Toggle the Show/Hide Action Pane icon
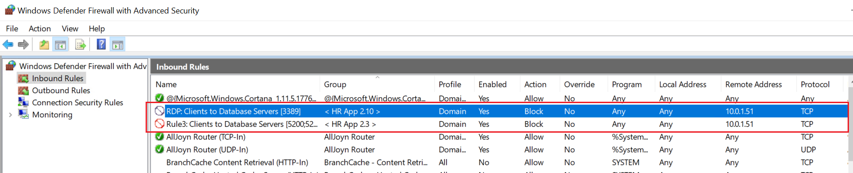This screenshot has height=173, width=853. point(118,44)
